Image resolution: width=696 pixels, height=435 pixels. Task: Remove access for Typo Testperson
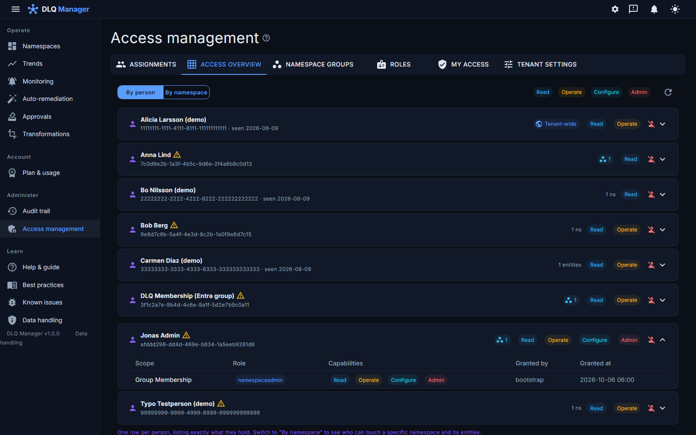coord(651,408)
